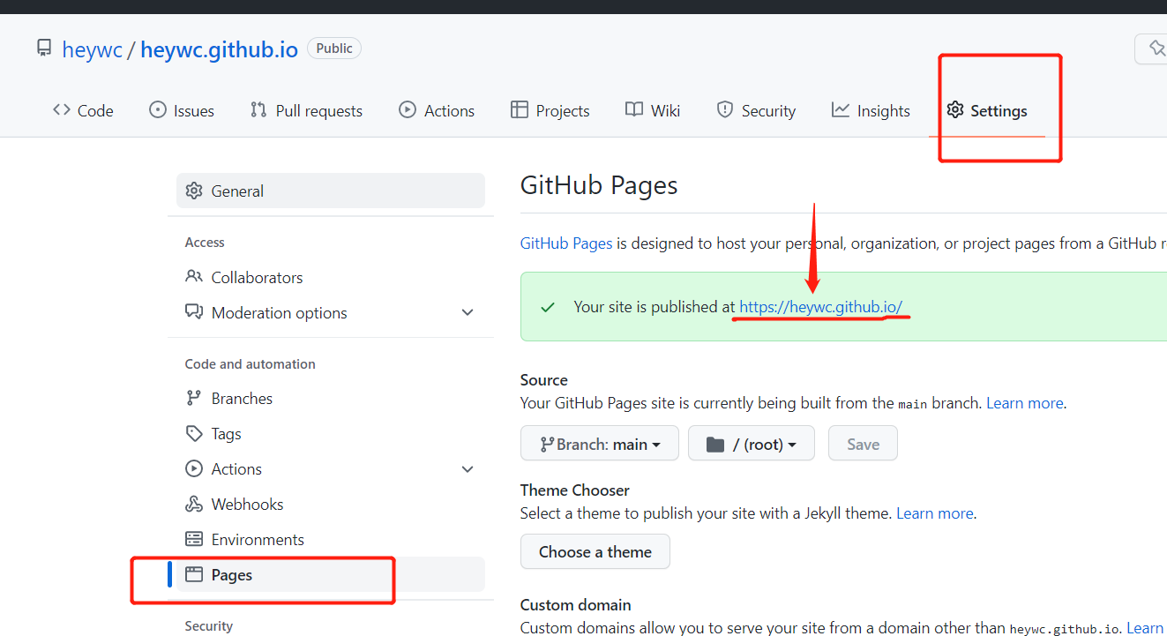
Task: Open the / (root) folder dropdown
Action: 752,443
